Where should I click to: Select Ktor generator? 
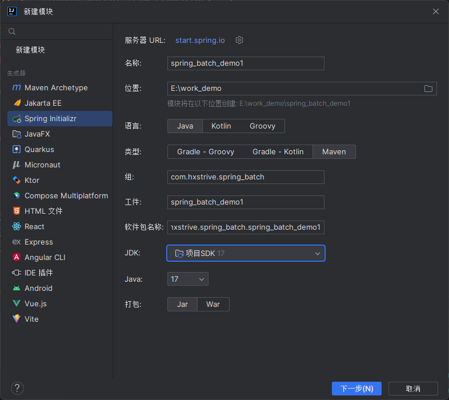point(60,180)
